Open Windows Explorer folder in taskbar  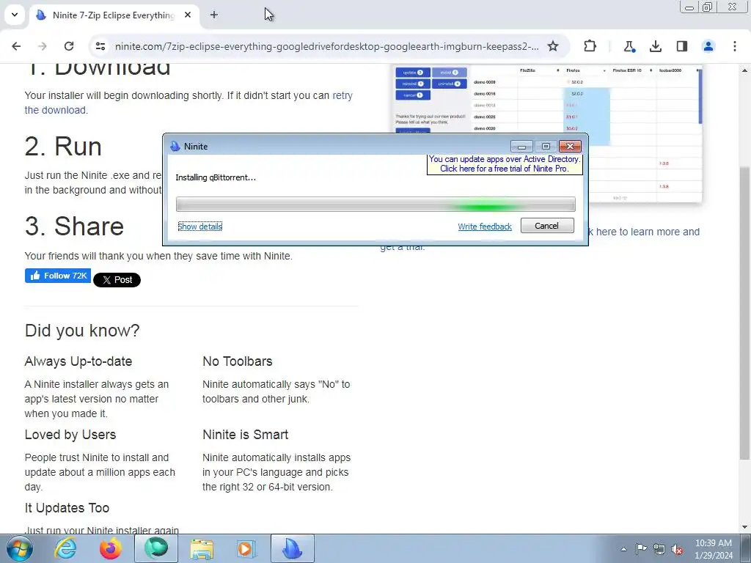(x=202, y=548)
